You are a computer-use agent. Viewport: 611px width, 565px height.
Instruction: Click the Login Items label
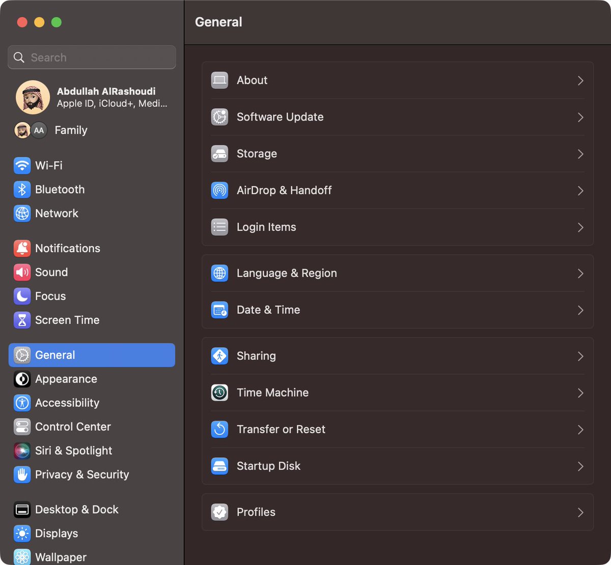pyautogui.click(x=266, y=227)
